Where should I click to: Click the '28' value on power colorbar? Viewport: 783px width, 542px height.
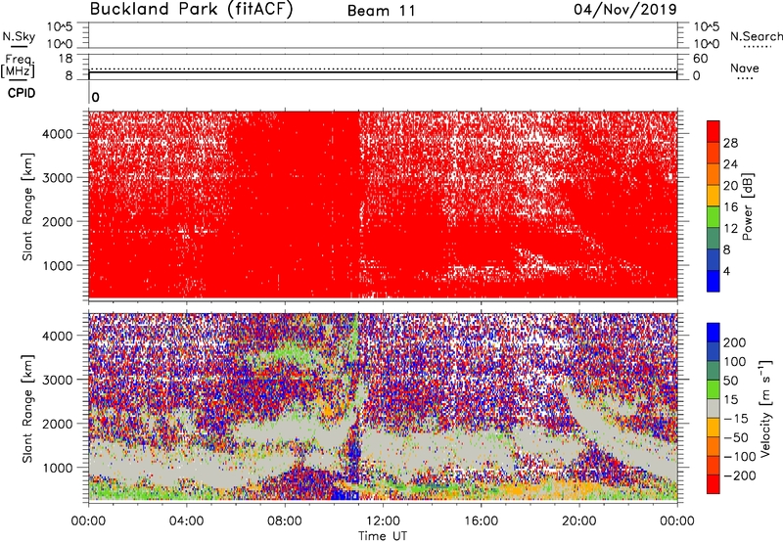(730, 143)
